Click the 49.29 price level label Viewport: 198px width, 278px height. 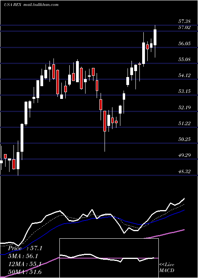pos(184,155)
